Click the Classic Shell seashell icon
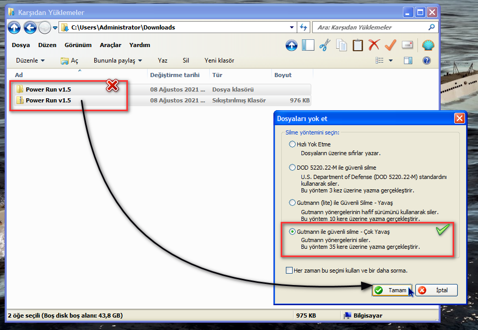The image size is (478, 330). [x=428, y=46]
